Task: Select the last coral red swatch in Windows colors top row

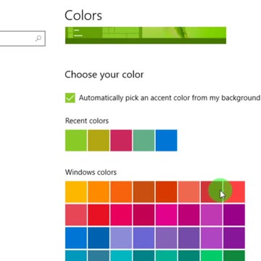Action: pyautogui.click(x=234, y=192)
